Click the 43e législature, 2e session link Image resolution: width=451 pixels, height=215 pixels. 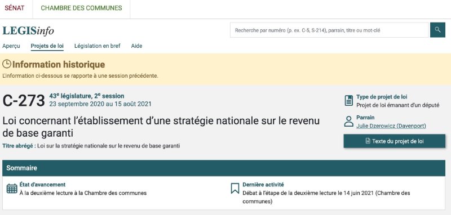pyautogui.click(x=87, y=96)
